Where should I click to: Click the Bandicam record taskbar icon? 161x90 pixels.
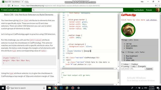pyautogui.click(x=73, y=88)
